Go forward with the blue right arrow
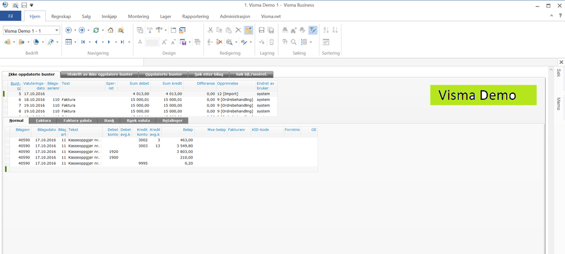565x254 pixels. coord(82,30)
